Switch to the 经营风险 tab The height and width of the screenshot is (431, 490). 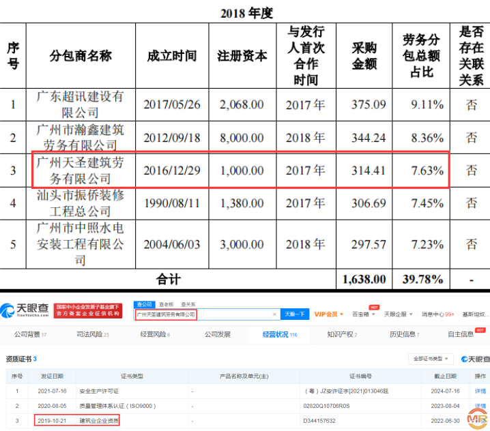point(155,334)
